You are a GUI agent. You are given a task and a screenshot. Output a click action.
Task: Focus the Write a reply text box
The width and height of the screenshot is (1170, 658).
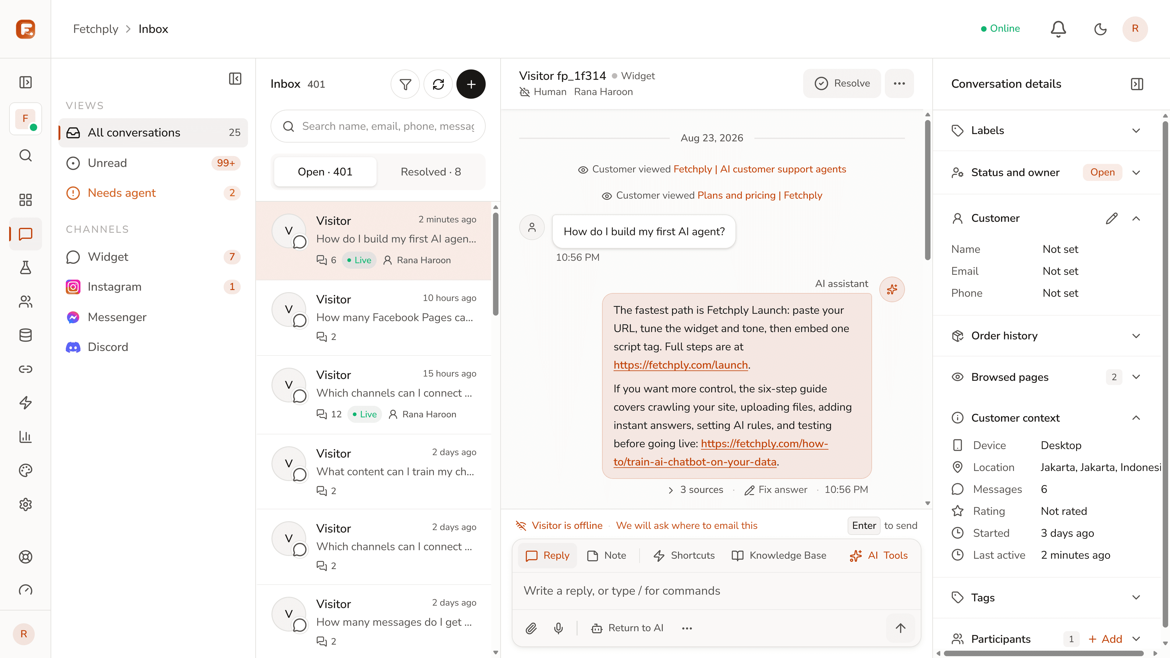(x=717, y=591)
